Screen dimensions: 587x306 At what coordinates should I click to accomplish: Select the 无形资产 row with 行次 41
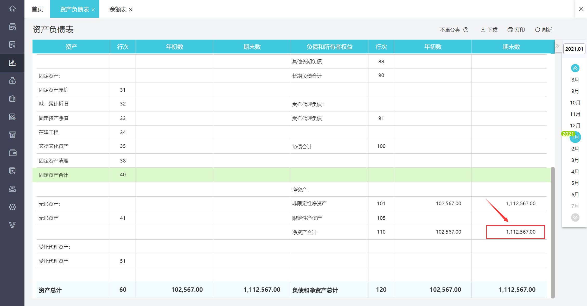pos(48,218)
